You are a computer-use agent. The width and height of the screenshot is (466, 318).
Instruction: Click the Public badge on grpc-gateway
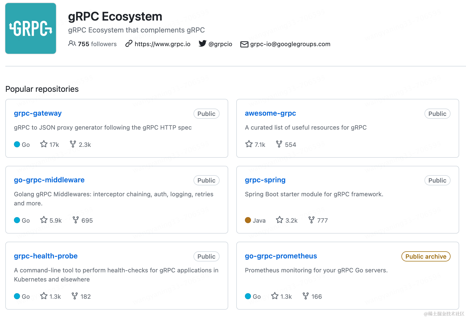click(206, 114)
